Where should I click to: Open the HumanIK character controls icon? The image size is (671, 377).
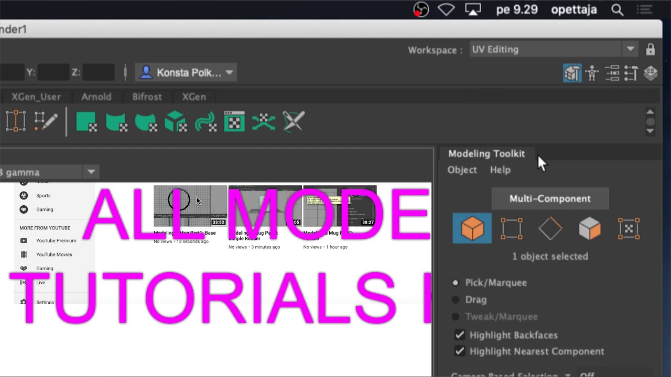click(592, 73)
